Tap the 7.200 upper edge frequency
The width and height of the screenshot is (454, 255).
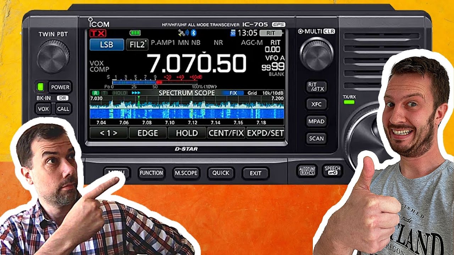[278, 98]
